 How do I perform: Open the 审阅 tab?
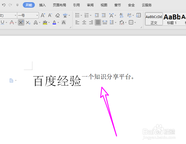pyautogui.click(x=90, y=5)
